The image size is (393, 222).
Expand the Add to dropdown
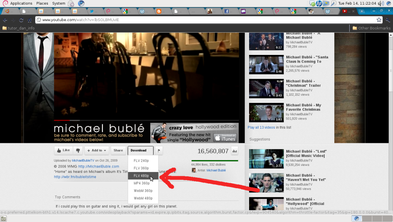97,151
